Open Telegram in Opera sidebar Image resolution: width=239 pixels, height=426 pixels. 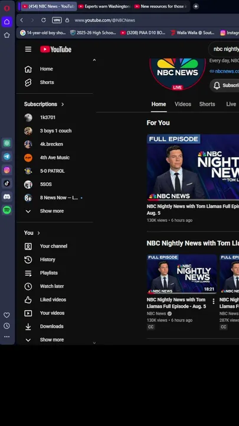6,156
